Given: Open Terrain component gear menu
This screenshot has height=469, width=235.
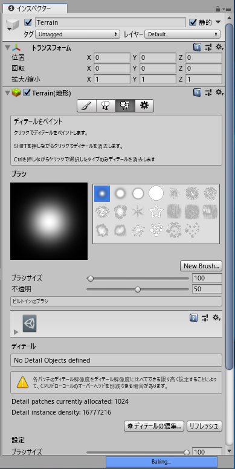Looking at the screenshot, I should [219, 92].
